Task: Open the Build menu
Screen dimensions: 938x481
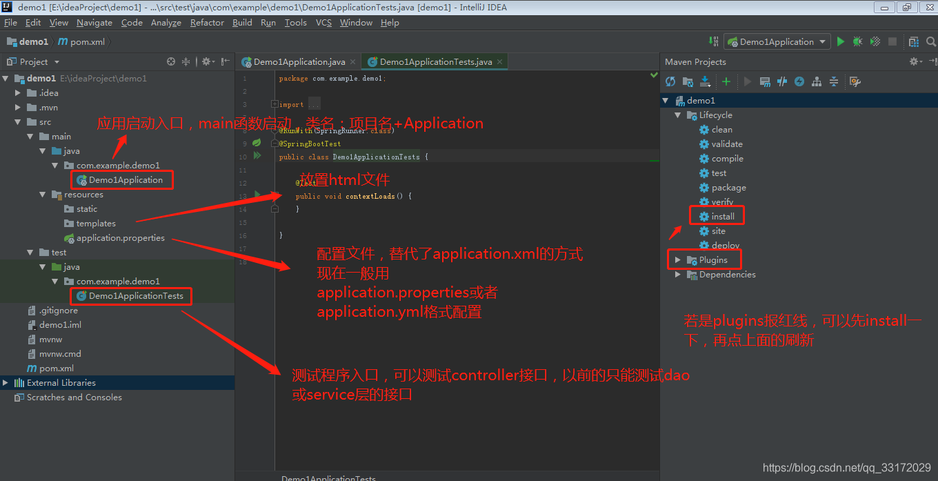Action: 242,22
